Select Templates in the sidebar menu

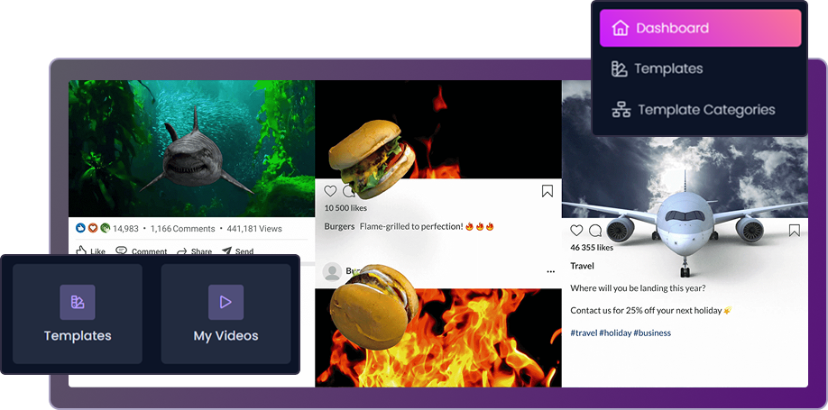(667, 68)
